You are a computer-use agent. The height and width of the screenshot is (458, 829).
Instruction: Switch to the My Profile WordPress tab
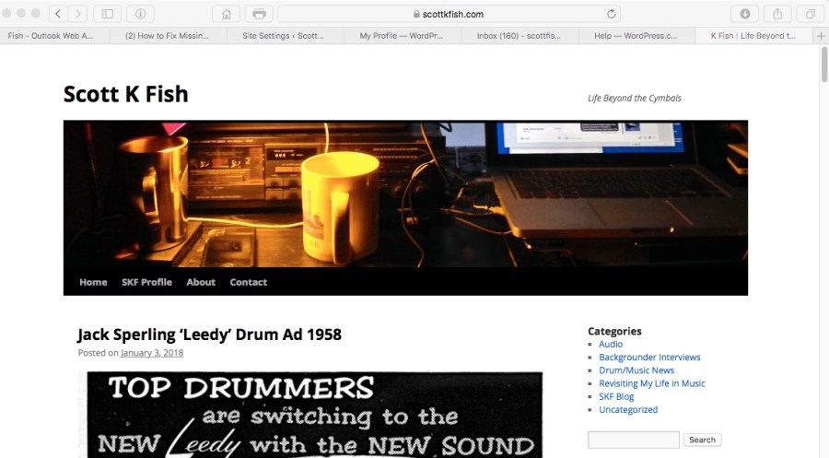click(402, 36)
